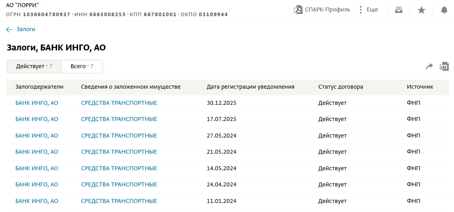The height and width of the screenshot is (212, 454).
Task: Click the share arrow icon
Action: click(x=429, y=67)
